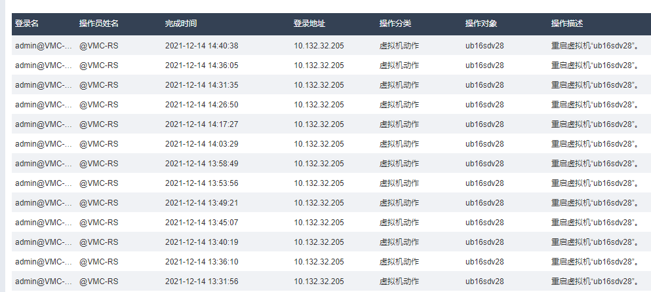Click the description in the 13:49:21 row
The width and height of the screenshot is (651, 292).
click(x=594, y=203)
